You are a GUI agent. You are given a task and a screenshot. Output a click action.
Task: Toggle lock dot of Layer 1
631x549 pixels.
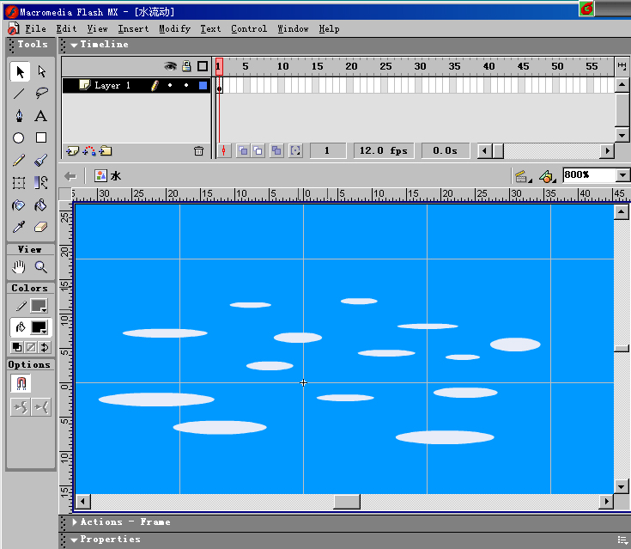186,85
